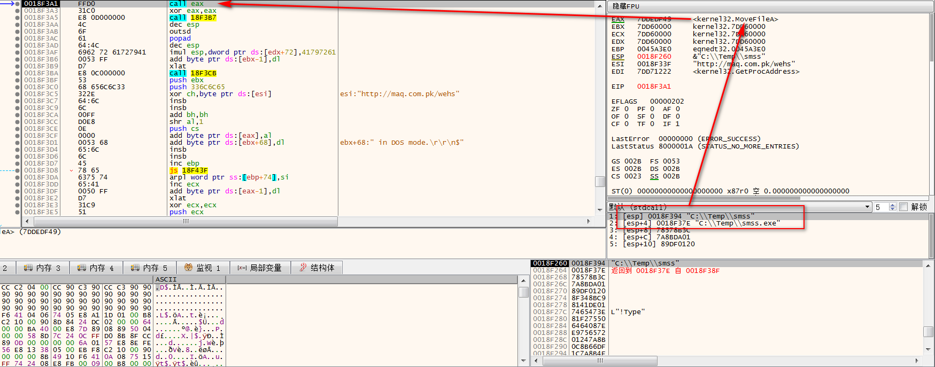The height and width of the screenshot is (367, 935).
Task: Switch to the 内存 4 dump tab
Action: tap(96, 268)
